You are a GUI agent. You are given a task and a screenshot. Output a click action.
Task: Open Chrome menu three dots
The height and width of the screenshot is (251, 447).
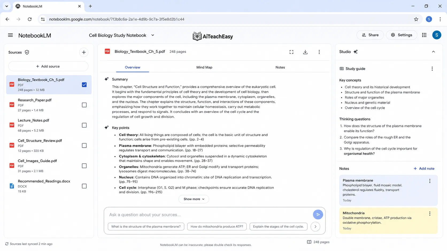pyautogui.click(x=440, y=19)
